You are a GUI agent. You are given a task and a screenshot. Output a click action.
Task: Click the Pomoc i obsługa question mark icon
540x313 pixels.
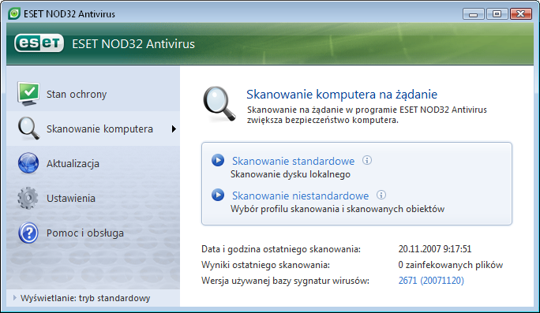[x=28, y=233]
